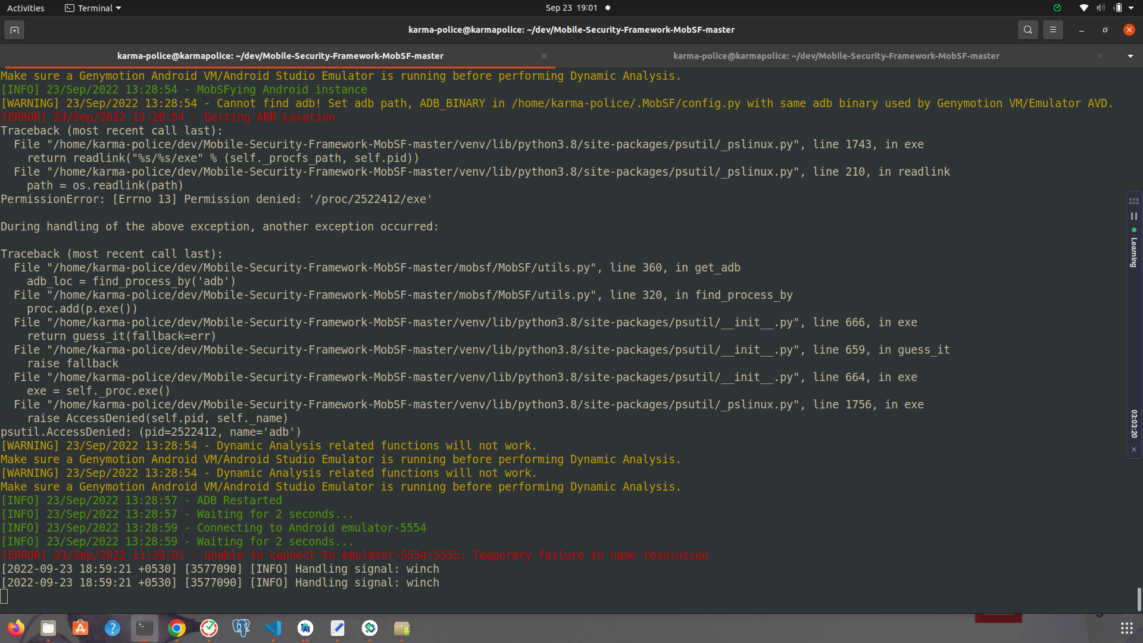Click the Sep 23 clock in the top bar

click(x=570, y=8)
